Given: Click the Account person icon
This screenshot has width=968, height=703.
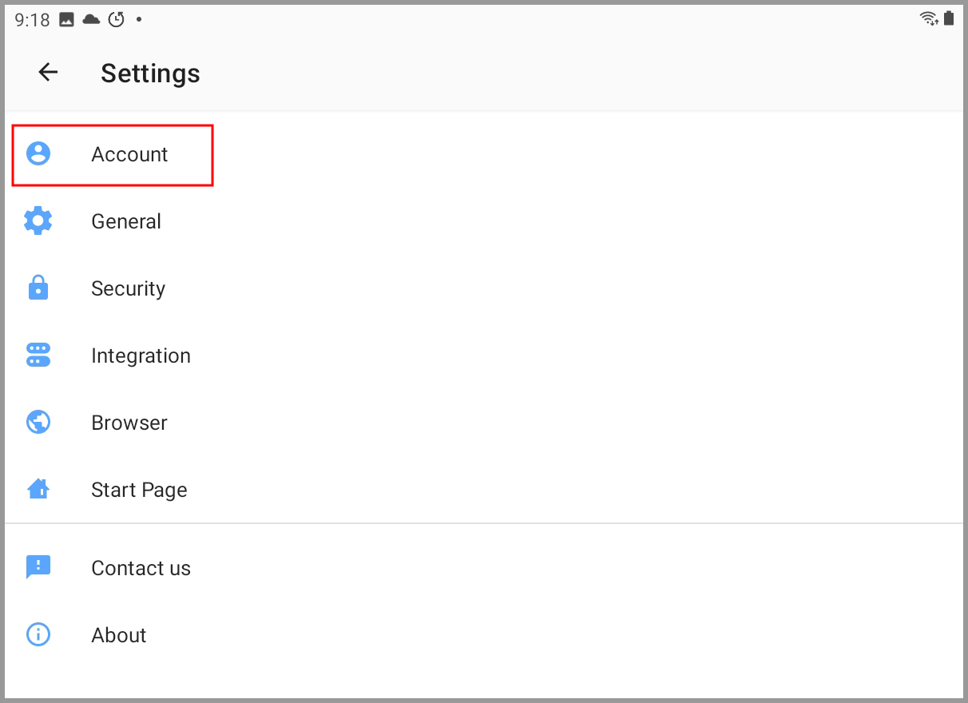Looking at the screenshot, I should [x=38, y=154].
